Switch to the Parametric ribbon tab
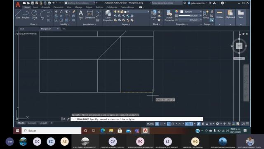The width and height of the screenshot is (264, 149). [59, 7]
